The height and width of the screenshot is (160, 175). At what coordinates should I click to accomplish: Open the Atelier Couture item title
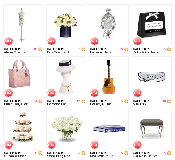click(16, 52)
